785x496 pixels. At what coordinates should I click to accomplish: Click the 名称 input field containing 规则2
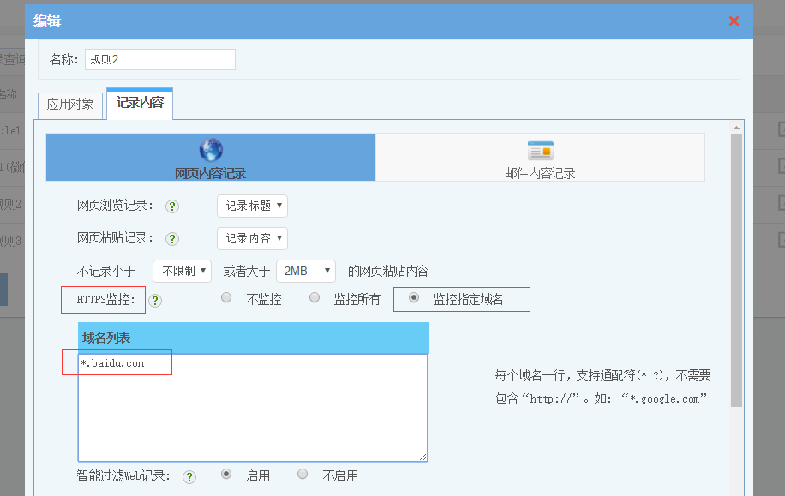[x=159, y=59]
